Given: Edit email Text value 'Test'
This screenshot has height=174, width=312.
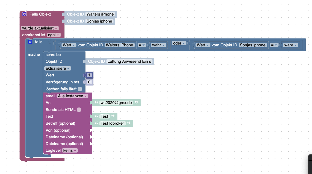Looking at the screenshot, I should [105, 116].
